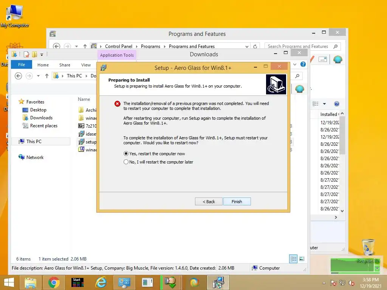Image resolution: width=387 pixels, height=290 pixels.
Task: Click Back arrow in Programs and Features
Action: [x=56, y=46]
